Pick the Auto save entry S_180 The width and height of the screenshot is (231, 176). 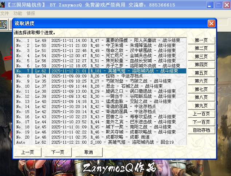101,142
